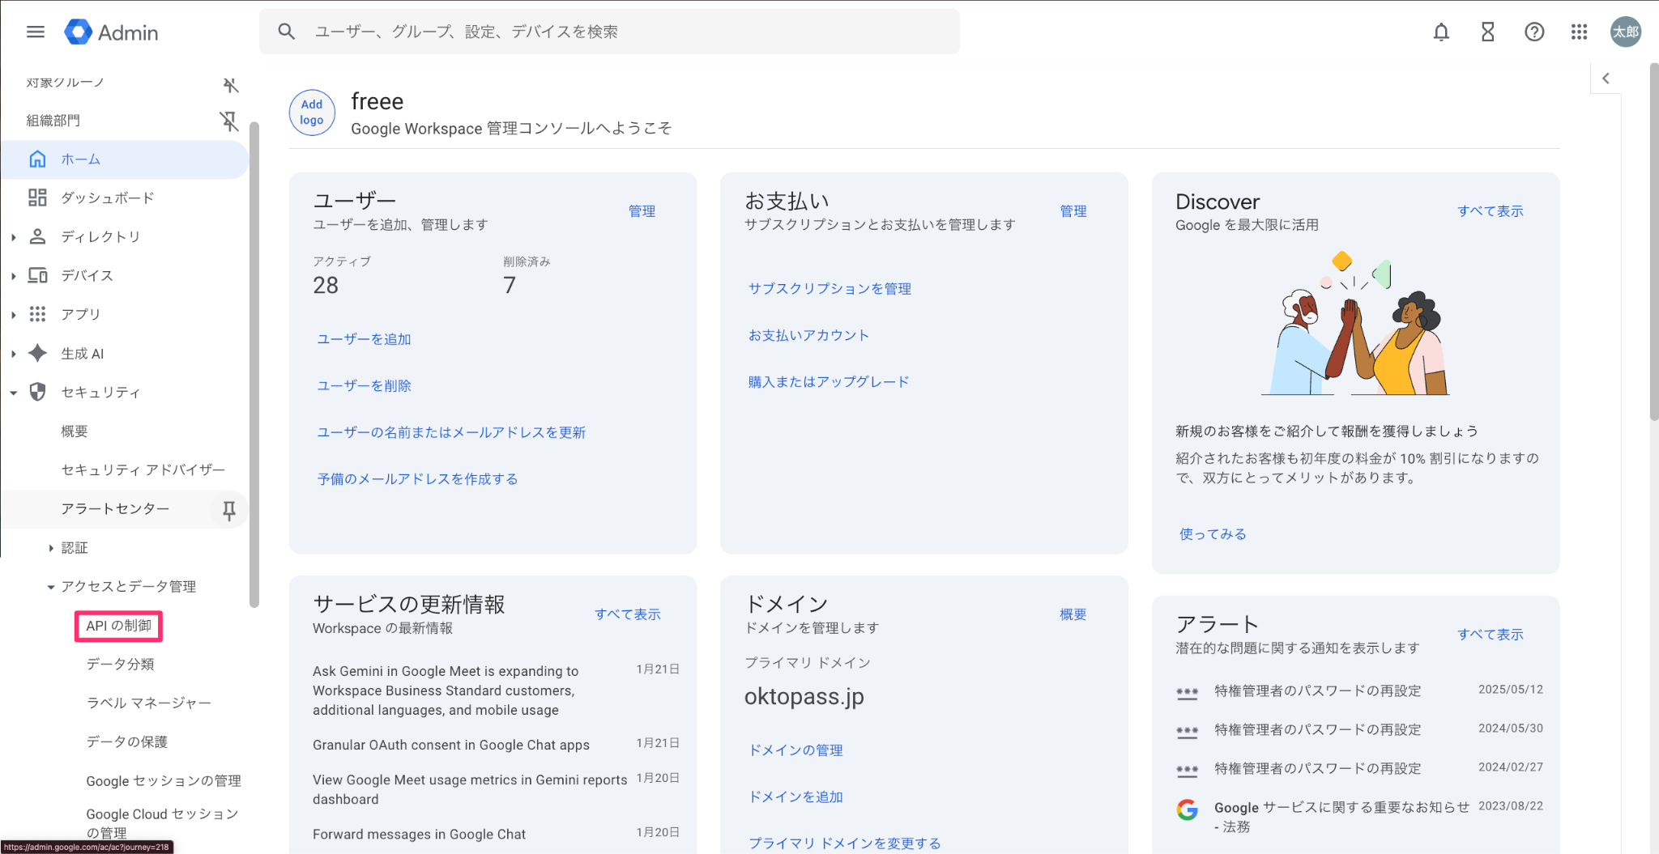
Task: Click the main page vertical scrollbar
Action: [1653, 243]
